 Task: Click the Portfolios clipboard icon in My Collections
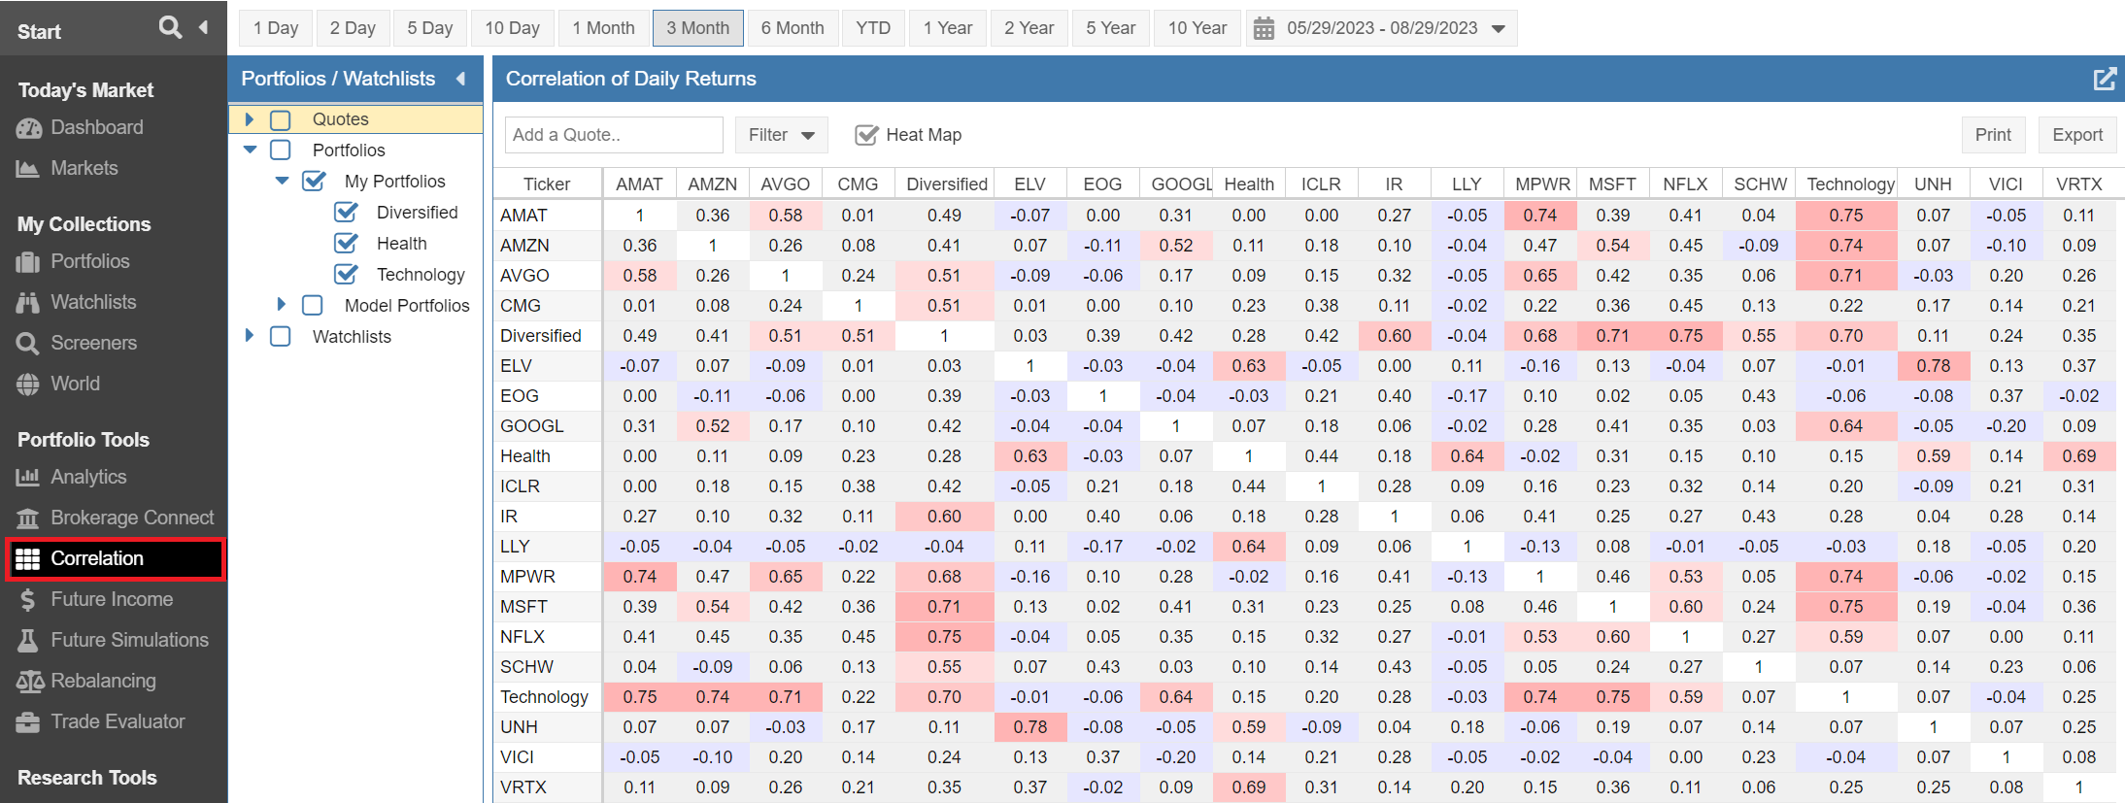[x=28, y=262]
